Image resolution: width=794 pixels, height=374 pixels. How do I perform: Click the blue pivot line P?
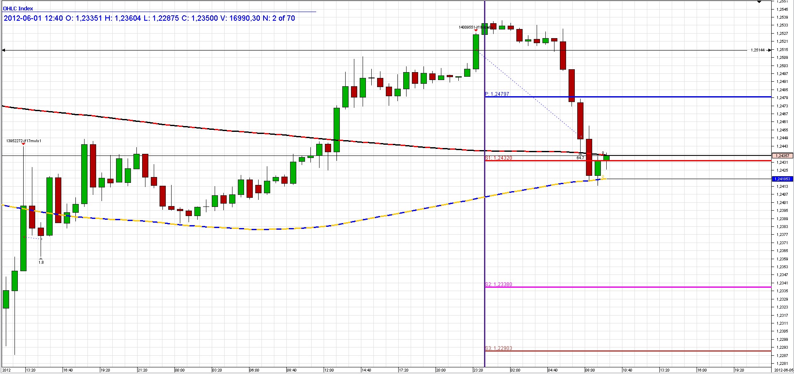click(x=628, y=97)
